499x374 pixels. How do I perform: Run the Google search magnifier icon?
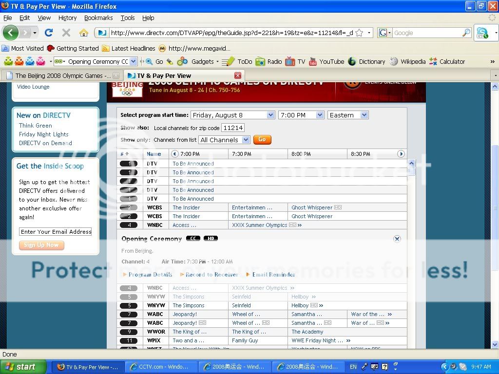(x=466, y=33)
